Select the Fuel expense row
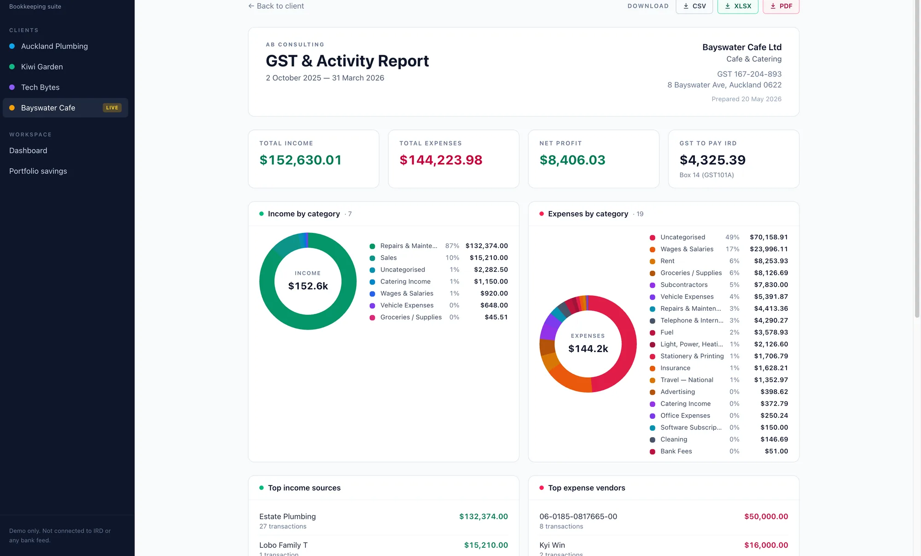Image resolution: width=921 pixels, height=556 pixels. coord(718,332)
